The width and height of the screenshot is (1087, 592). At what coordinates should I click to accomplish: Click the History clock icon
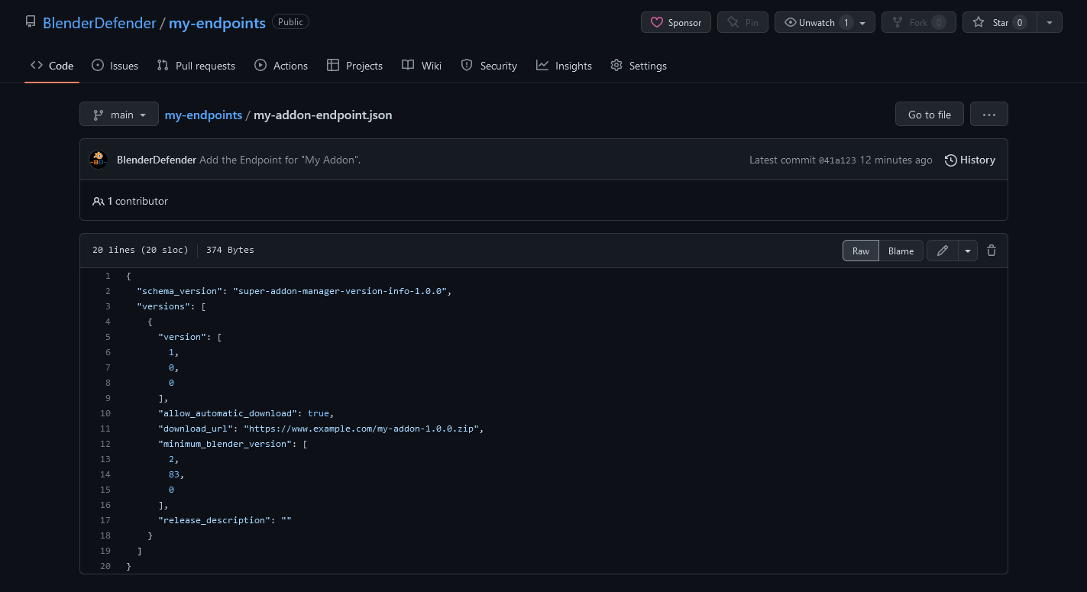coord(951,160)
